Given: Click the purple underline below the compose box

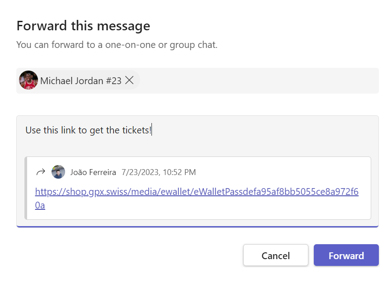Looking at the screenshot, I should pyautogui.click(x=198, y=225).
